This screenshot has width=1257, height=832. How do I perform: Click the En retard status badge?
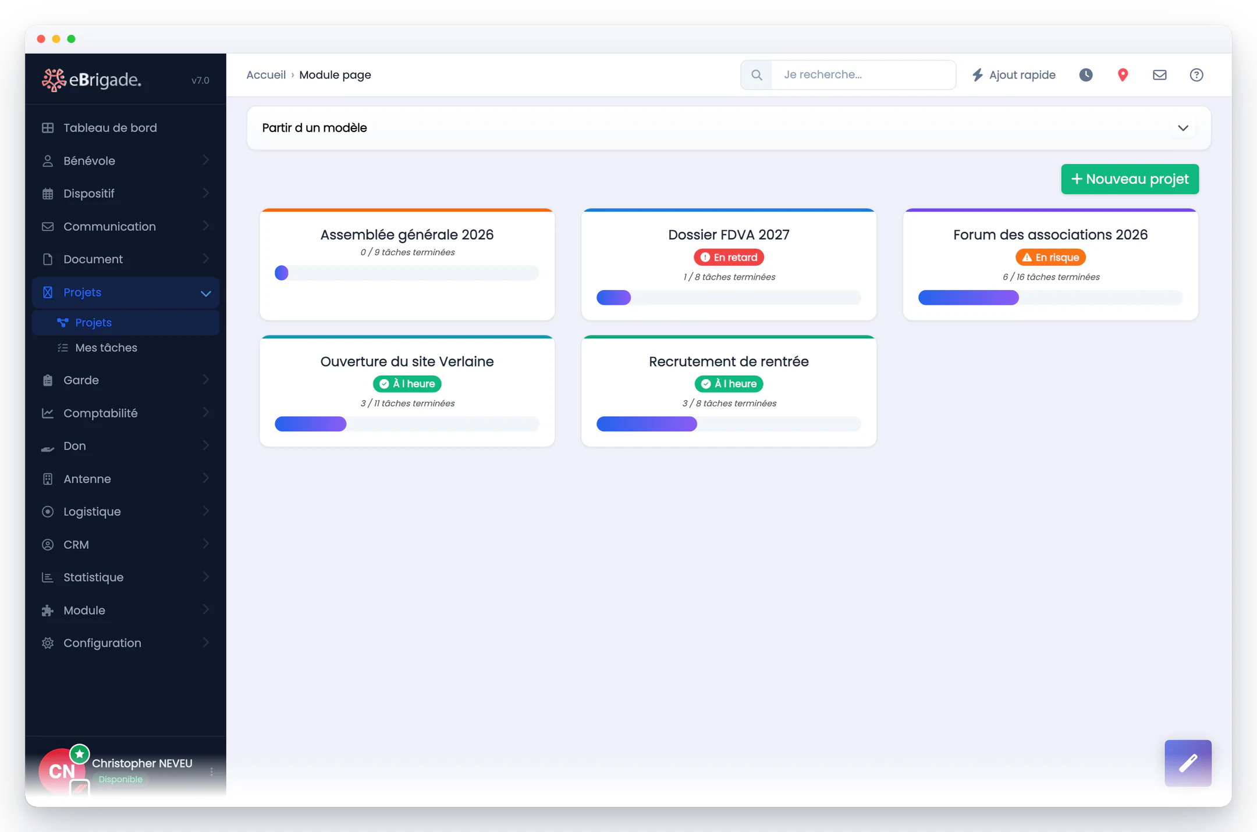pos(729,258)
